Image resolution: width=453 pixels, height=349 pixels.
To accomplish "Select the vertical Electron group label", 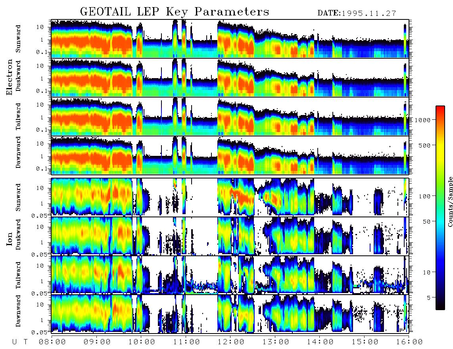I will pyautogui.click(x=10, y=77).
